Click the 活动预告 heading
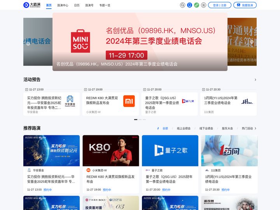 32,79
